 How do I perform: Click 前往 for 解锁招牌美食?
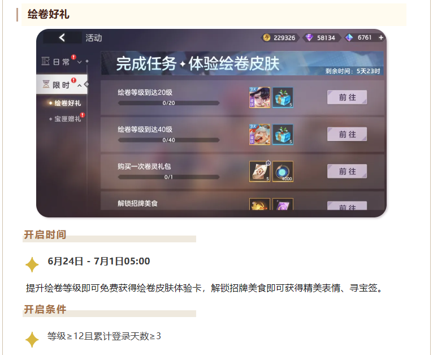pyautogui.click(x=347, y=206)
